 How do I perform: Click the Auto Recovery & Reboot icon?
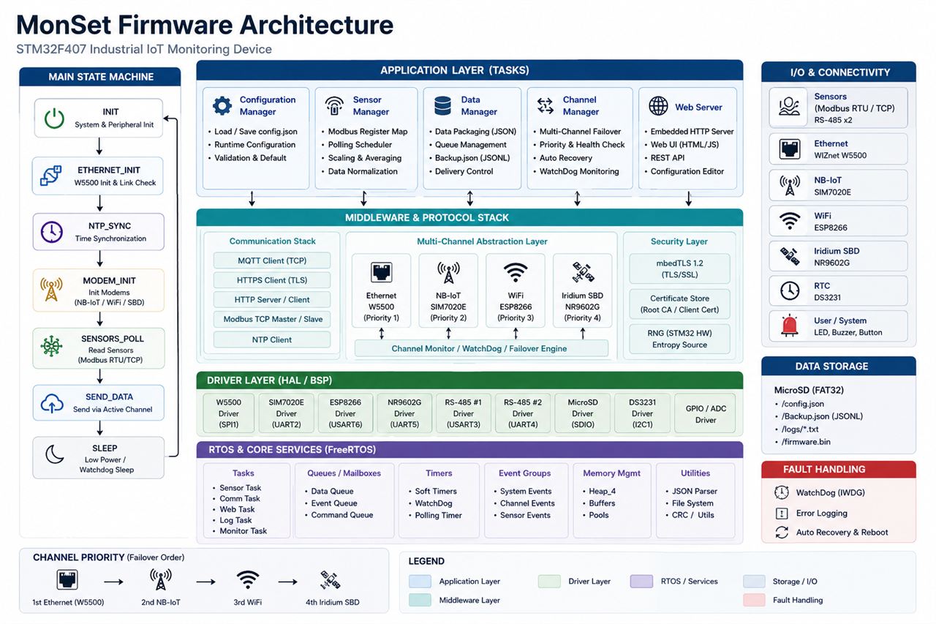(x=782, y=532)
